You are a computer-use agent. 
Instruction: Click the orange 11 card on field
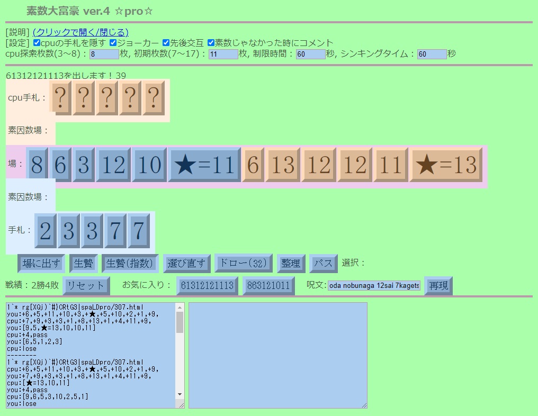click(391, 165)
